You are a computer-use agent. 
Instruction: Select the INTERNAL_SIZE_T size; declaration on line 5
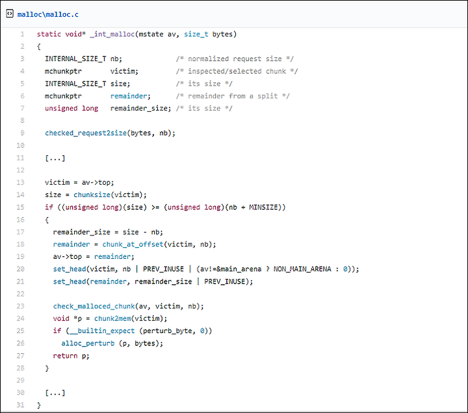coord(88,84)
